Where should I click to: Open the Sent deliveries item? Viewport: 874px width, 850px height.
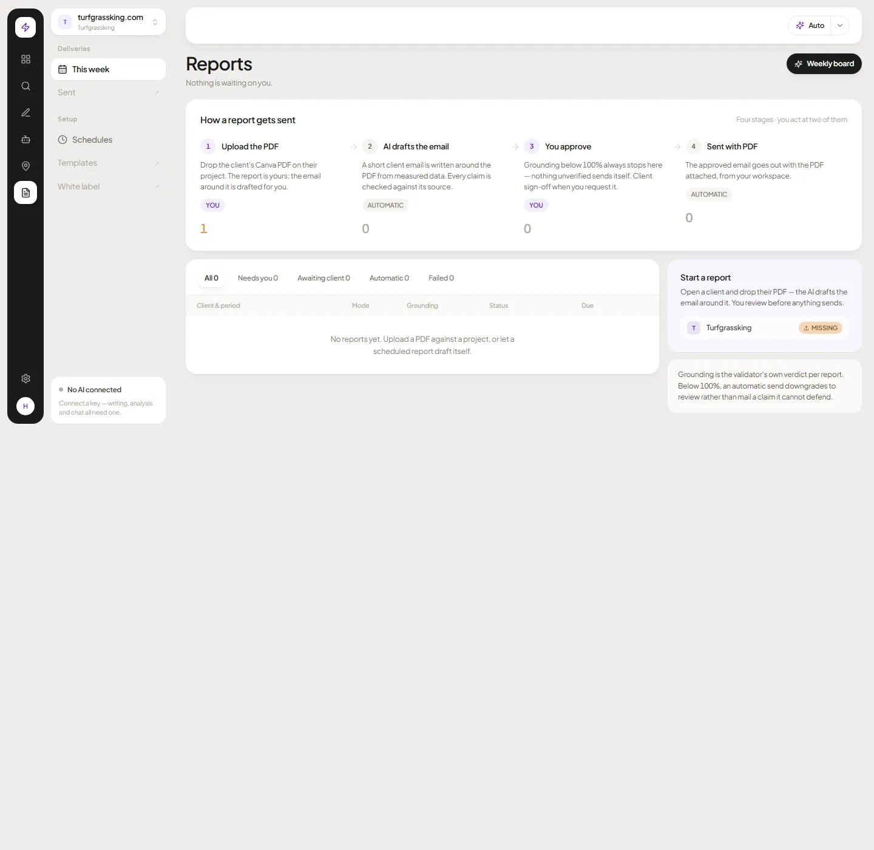(108, 92)
